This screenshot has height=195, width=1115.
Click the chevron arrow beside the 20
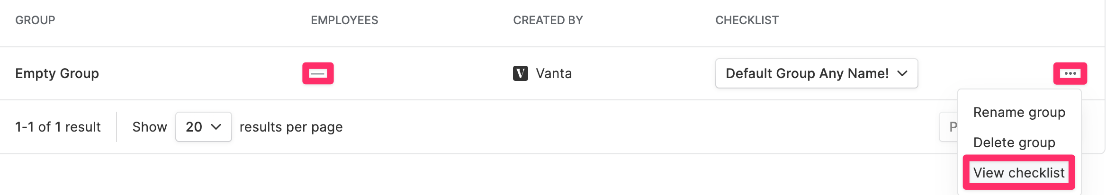coord(216,127)
